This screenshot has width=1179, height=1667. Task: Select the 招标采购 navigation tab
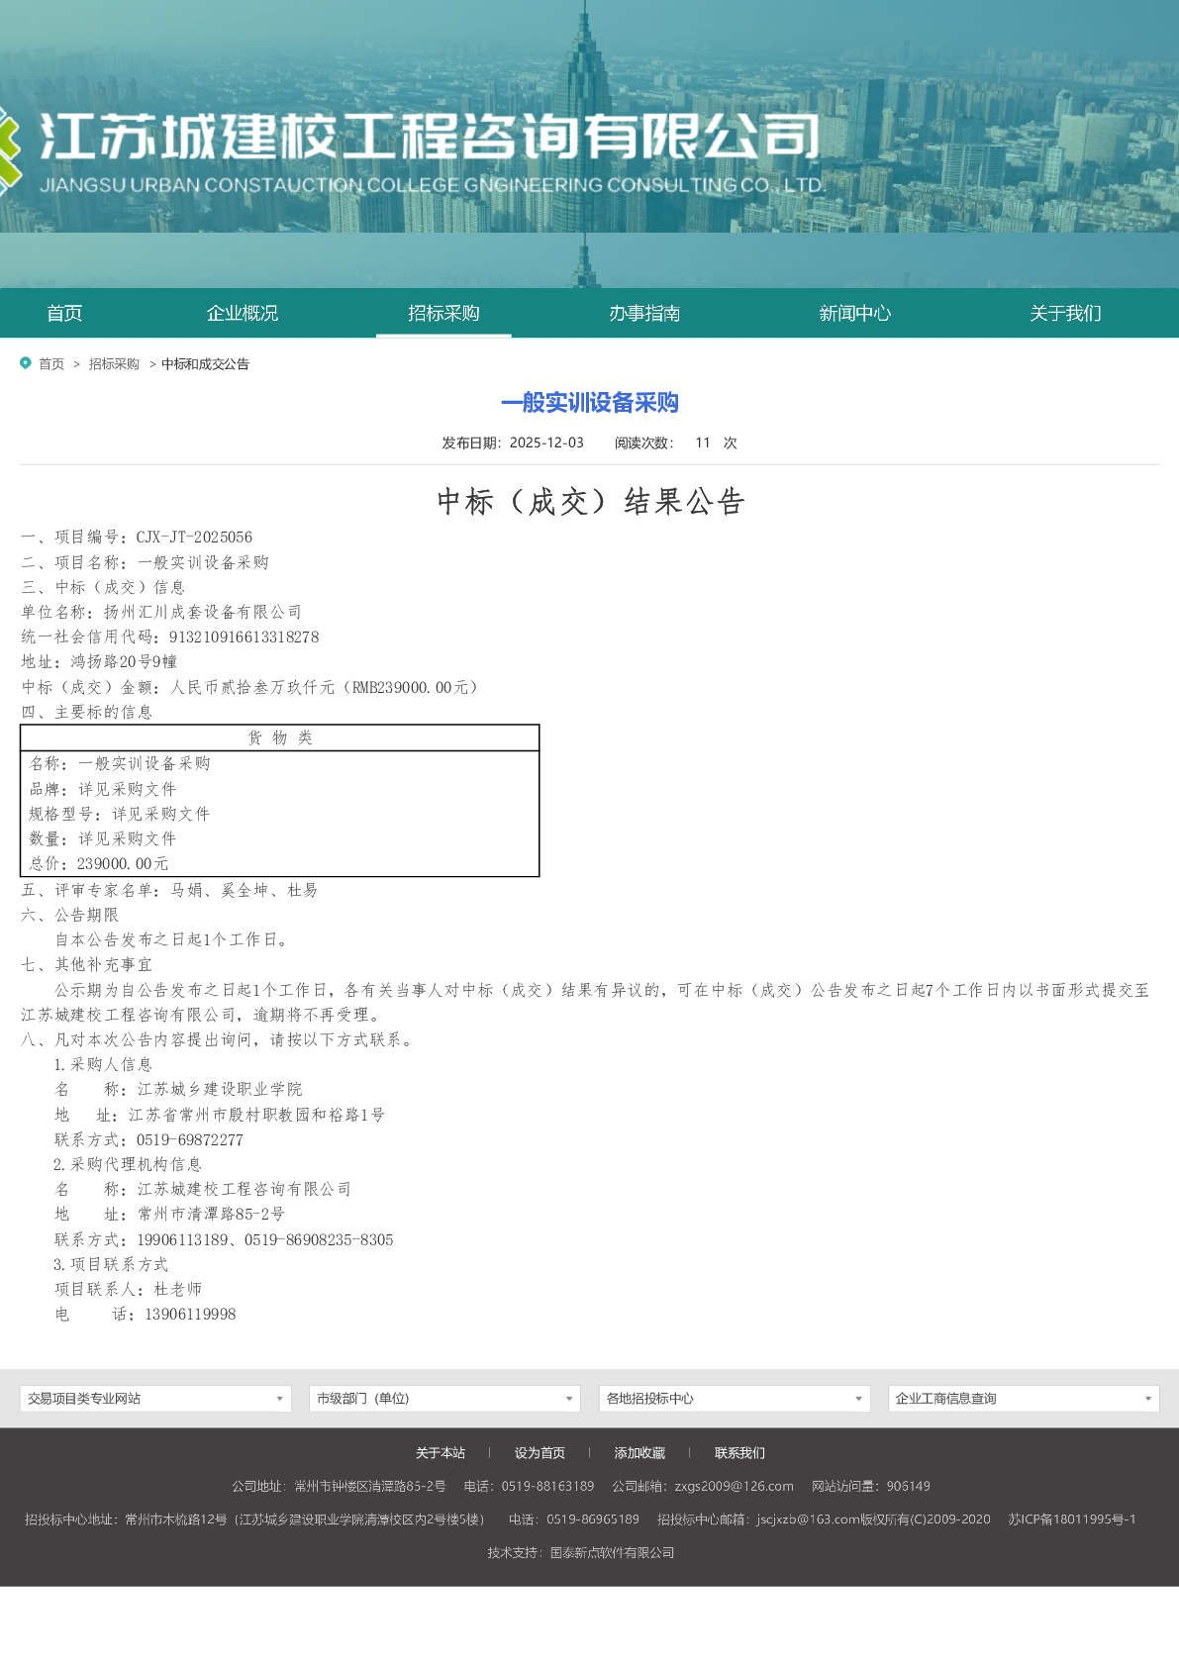pos(443,314)
